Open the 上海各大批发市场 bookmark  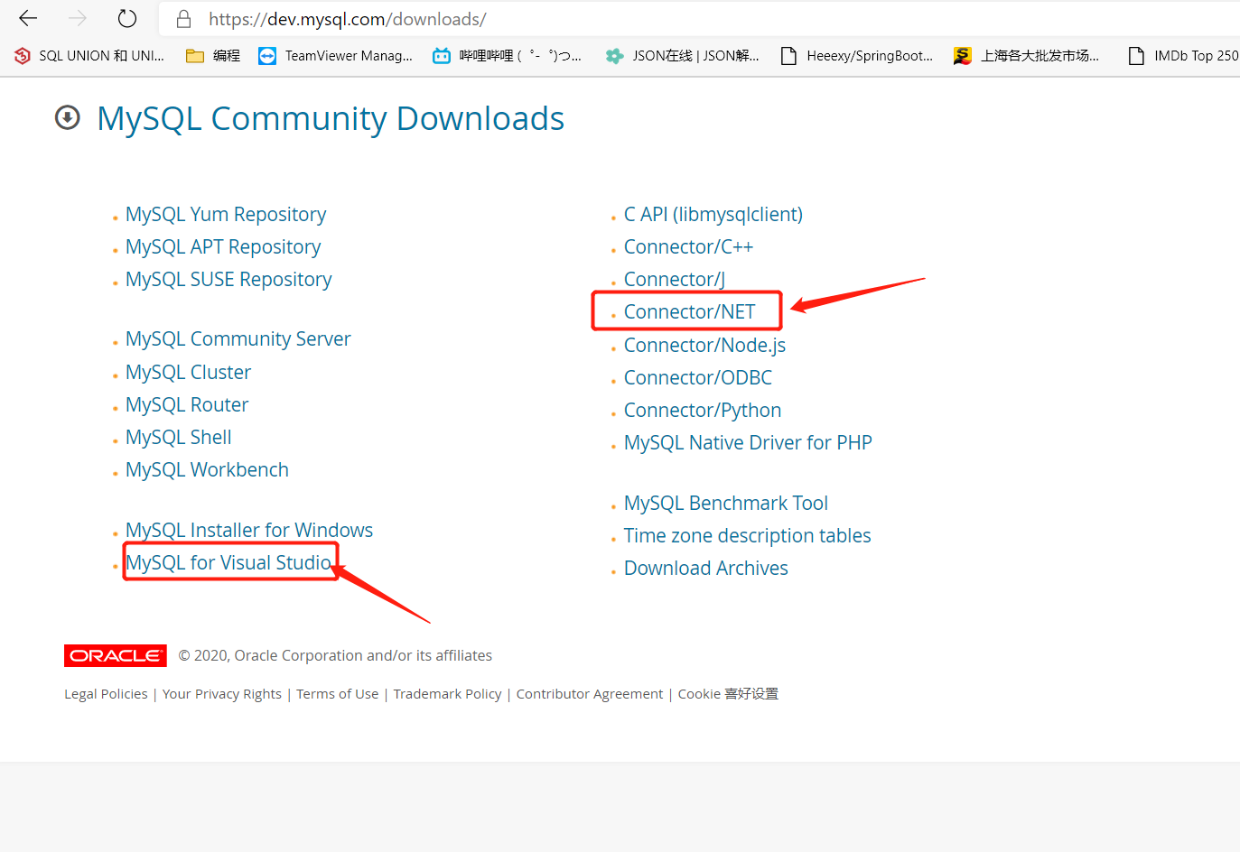(1027, 56)
